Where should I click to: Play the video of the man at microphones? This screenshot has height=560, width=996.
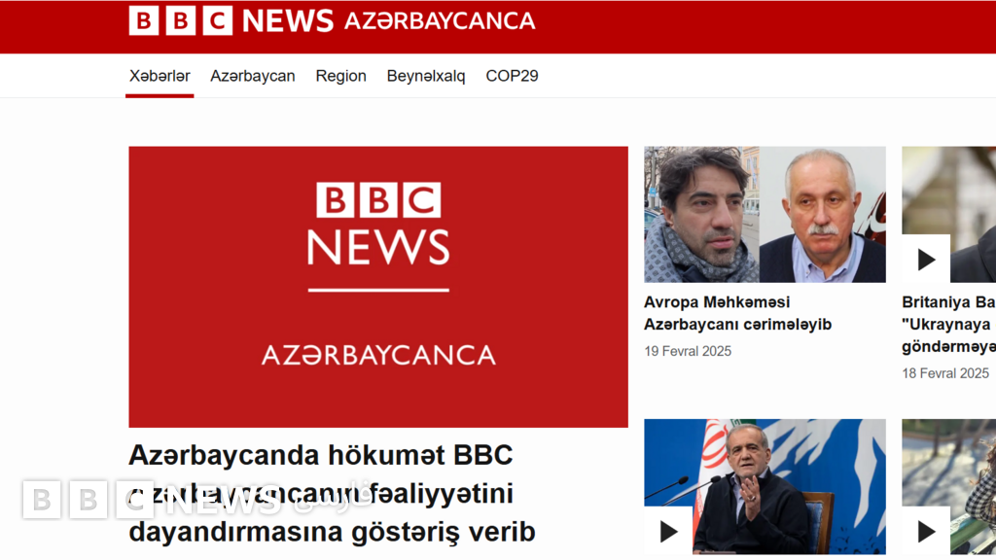[x=668, y=531]
